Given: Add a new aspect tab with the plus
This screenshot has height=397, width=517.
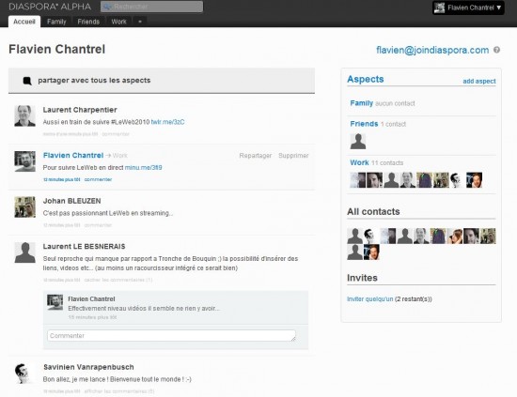Looking at the screenshot, I should [140, 22].
